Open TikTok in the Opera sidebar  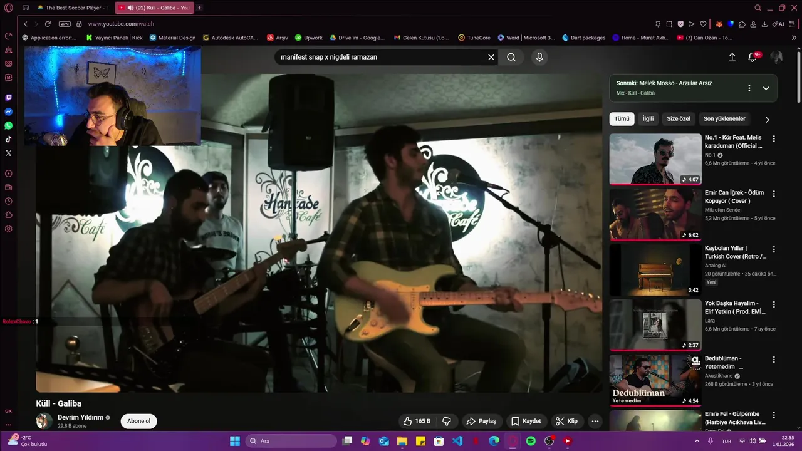tap(8, 139)
